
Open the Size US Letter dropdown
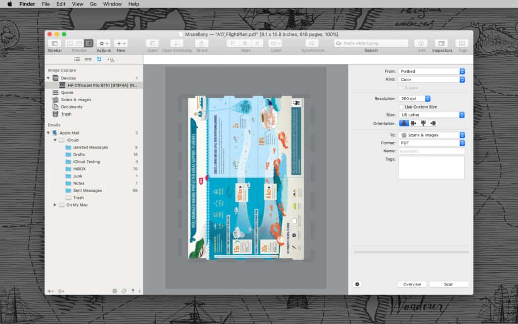pos(432,115)
